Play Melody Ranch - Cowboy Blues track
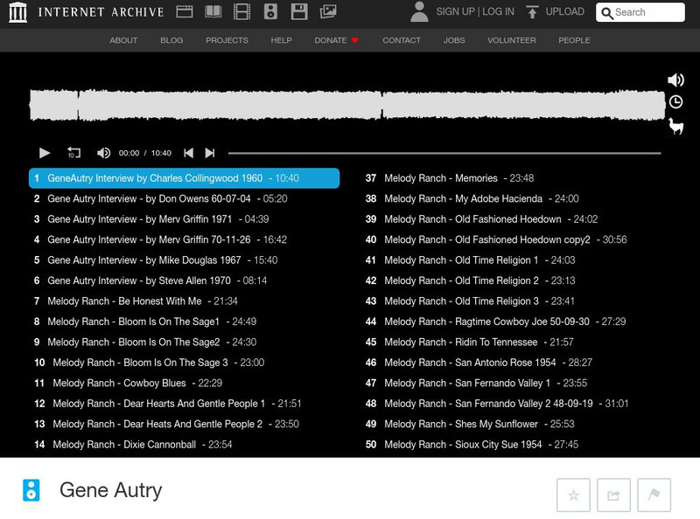This screenshot has width=700, height=519. click(x=119, y=383)
